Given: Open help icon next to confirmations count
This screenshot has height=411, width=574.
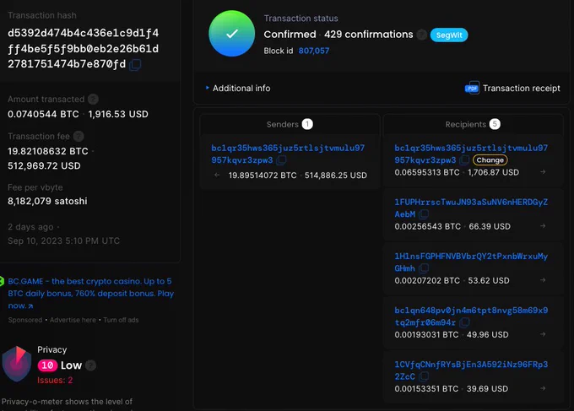Looking at the screenshot, I should tap(422, 35).
